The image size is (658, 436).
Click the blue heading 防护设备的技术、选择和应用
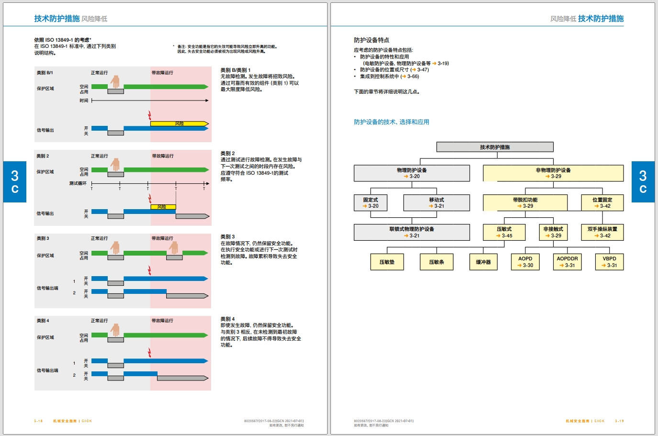[391, 122]
